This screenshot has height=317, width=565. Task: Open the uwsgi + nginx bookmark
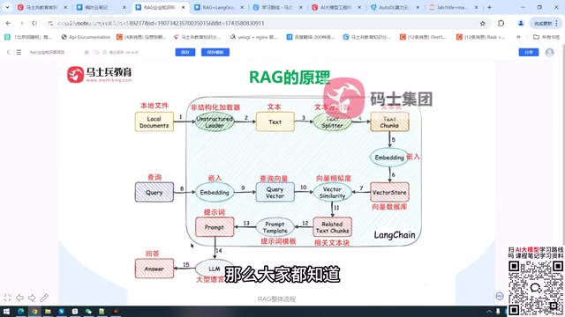[x=253, y=37]
